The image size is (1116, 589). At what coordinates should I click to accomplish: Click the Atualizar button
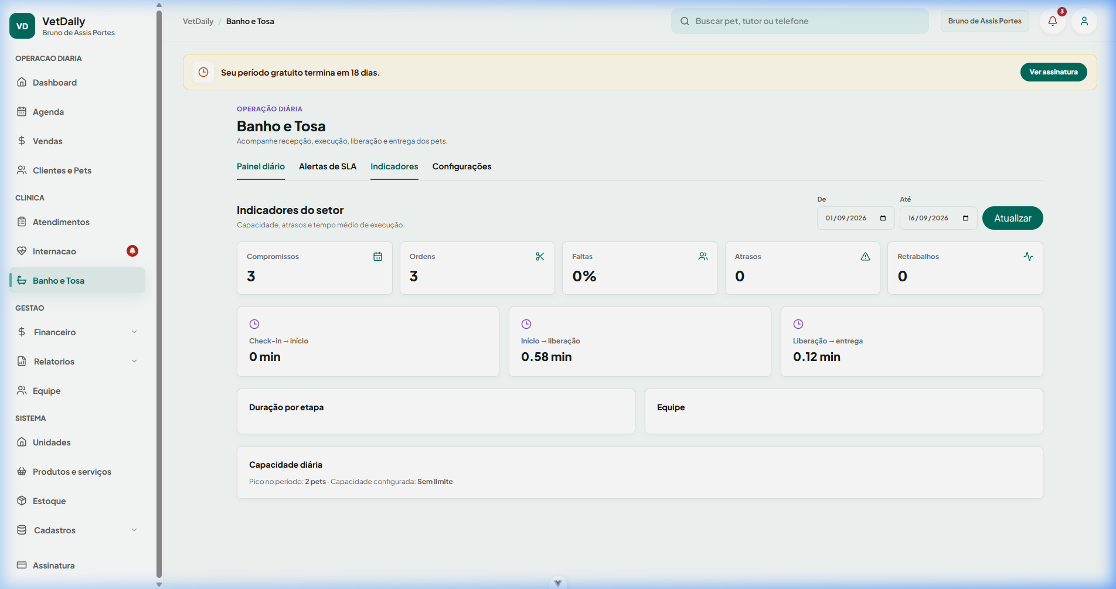[x=1013, y=218]
